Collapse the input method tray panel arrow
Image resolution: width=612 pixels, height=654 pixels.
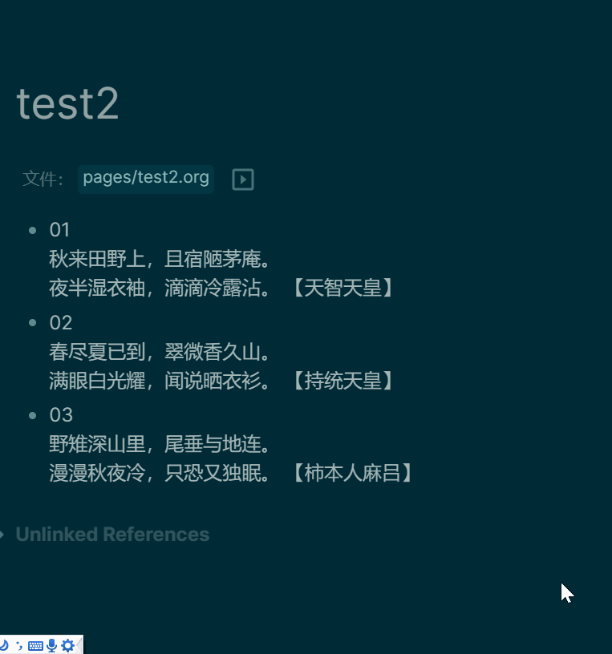click(80, 644)
